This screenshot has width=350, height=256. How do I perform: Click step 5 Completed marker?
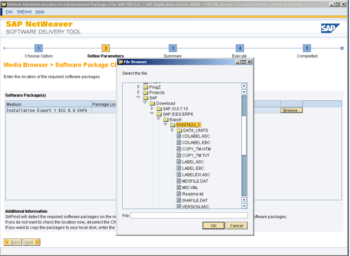pos(307,48)
